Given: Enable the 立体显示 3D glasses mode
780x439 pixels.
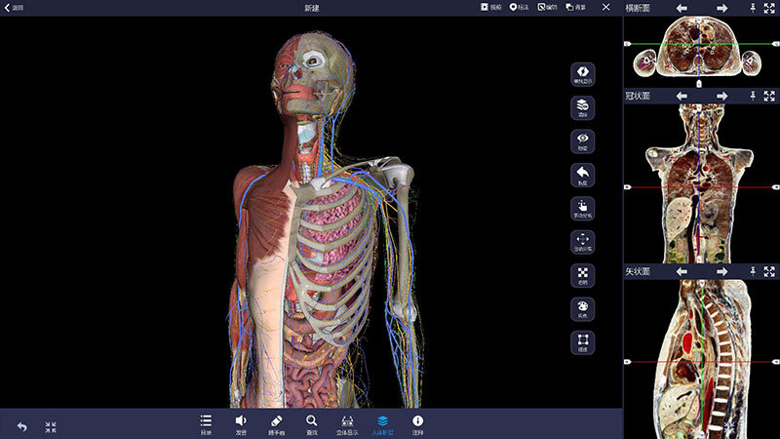Looking at the screenshot, I should pyautogui.click(x=347, y=425).
